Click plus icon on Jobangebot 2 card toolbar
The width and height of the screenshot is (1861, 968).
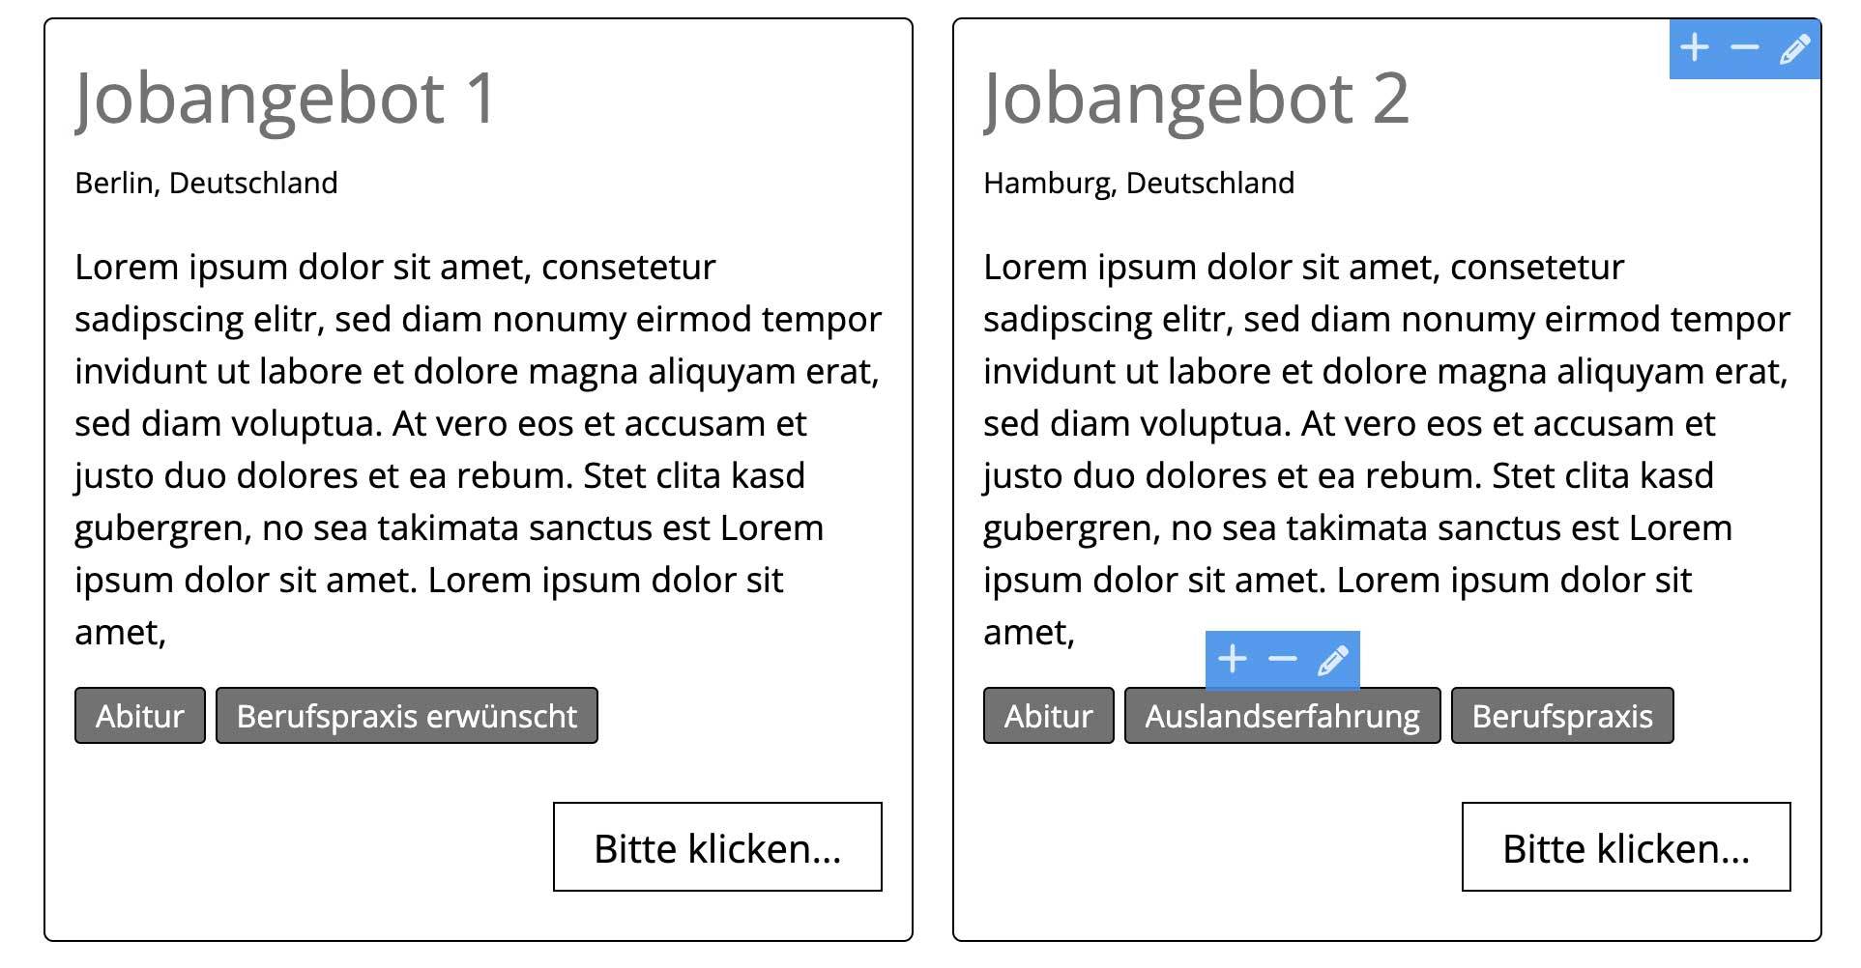1695,47
